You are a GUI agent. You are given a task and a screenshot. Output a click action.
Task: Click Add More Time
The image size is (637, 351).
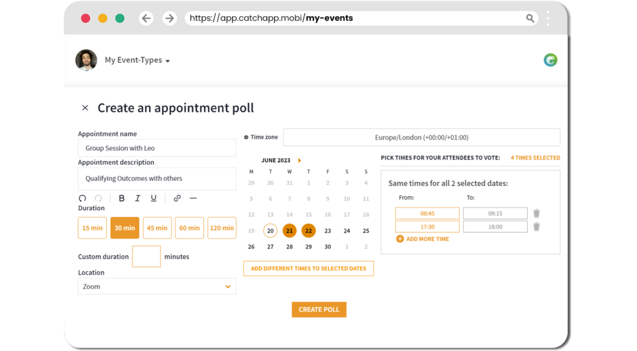pyautogui.click(x=422, y=239)
